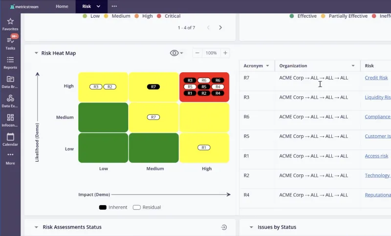
Task: Switch to the Home tab
Action: [62, 6]
